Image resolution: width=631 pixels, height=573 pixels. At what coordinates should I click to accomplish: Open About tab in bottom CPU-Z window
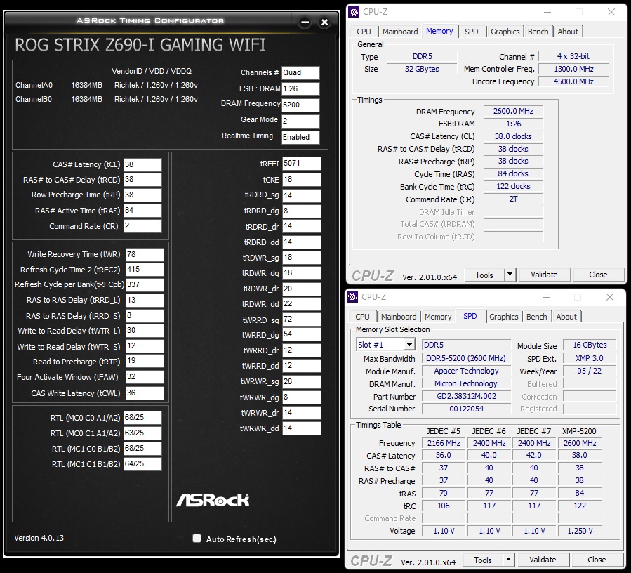(x=566, y=317)
